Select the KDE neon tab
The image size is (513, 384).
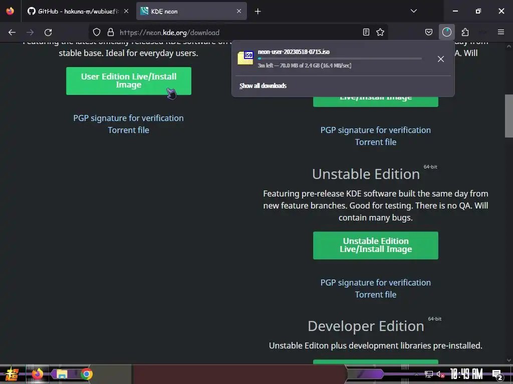pos(191,11)
